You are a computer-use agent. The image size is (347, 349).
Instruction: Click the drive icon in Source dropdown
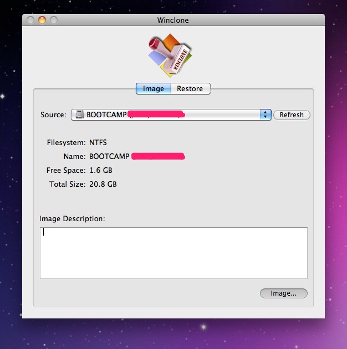coord(79,114)
